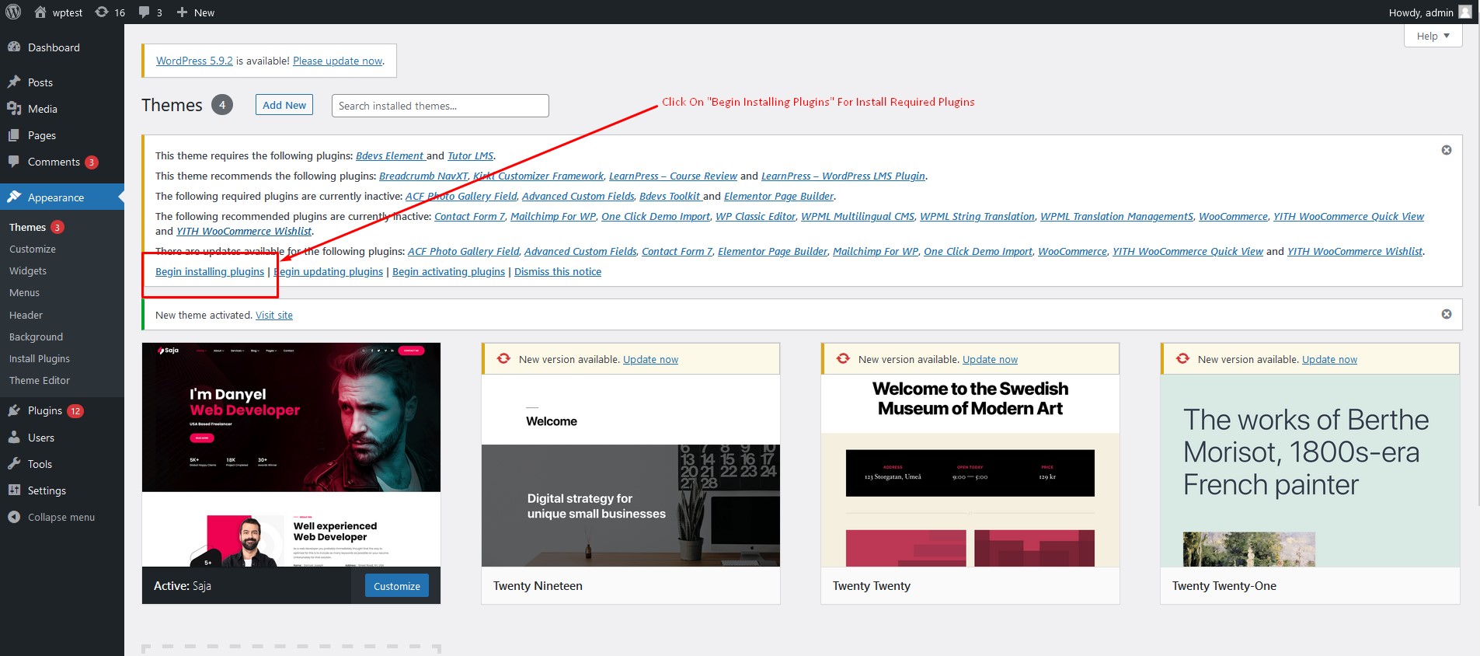The image size is (1480, 656).
Task: Open Plugins menu with 12 updates
Action: (62, 410)
